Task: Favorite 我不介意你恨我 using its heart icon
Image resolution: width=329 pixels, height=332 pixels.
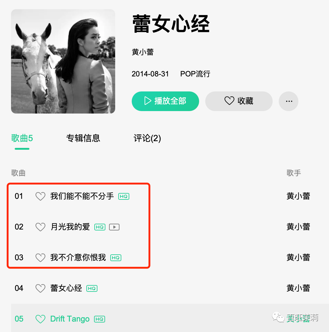Action: [x=40, y=258]
